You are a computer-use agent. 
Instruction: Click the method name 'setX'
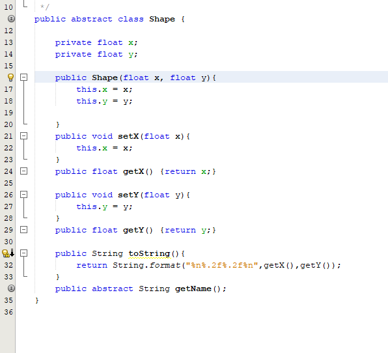(x=128, y=136)
